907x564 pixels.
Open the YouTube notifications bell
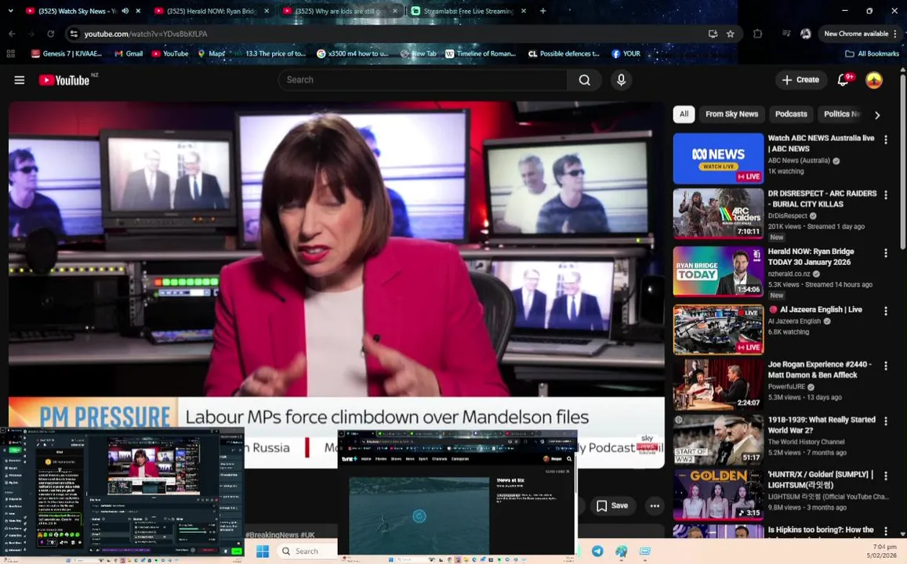(844, 80)
